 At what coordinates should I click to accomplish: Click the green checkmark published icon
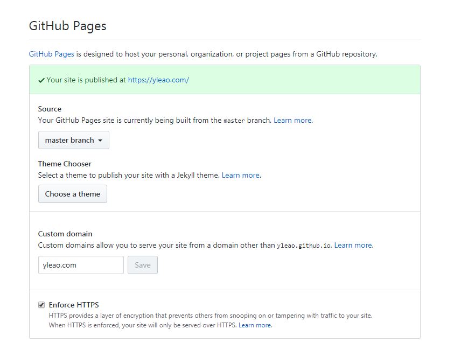41,80
